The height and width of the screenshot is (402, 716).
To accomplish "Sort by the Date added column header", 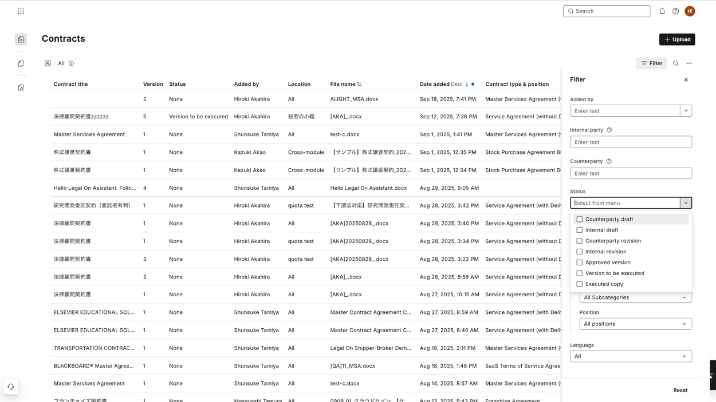I will point(435,84).
